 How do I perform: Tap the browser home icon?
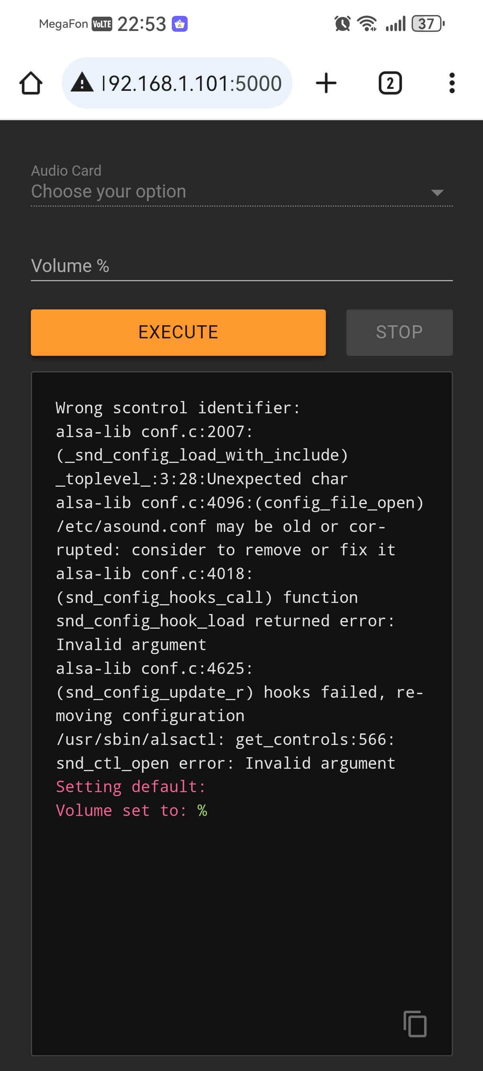[x=31, y=83]
